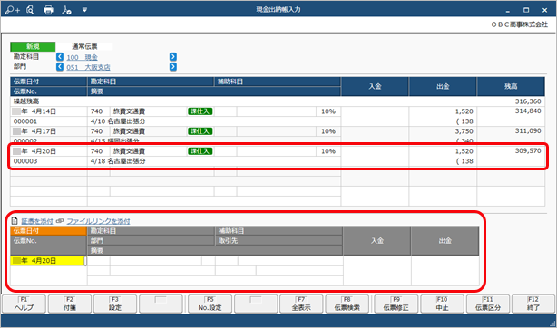Go to next 勘定科目 with right arrow
557x328 pixels.
coord(173,57)
